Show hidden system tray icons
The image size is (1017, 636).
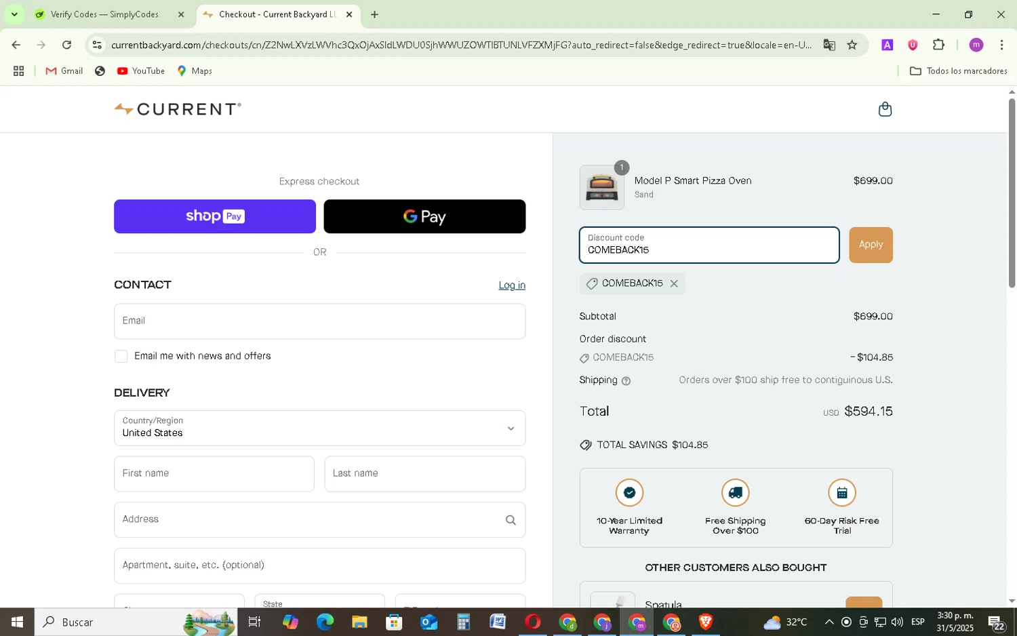(829, 622)
